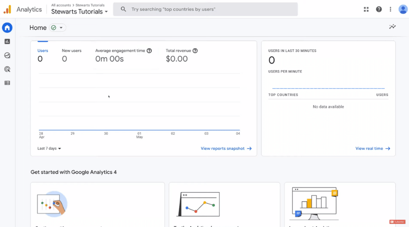This screenshot has height=227, width=409.
Task: Expand the Home status dropdown arrow
Action: 61,28
